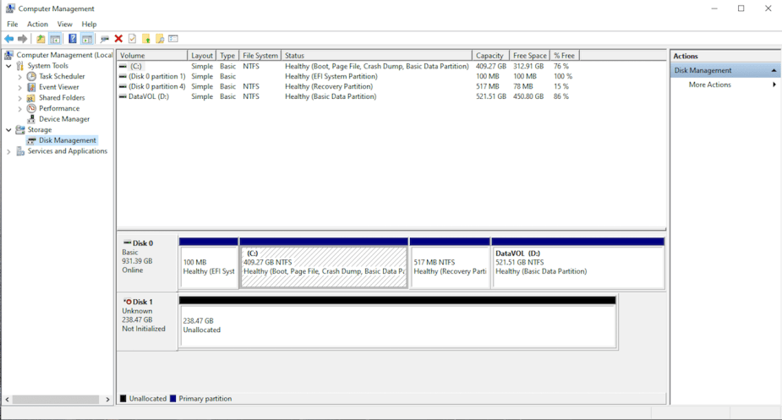The image size is (782, 420).
Task: Select Device Manager in the console tree
Action: click(64, 119)
